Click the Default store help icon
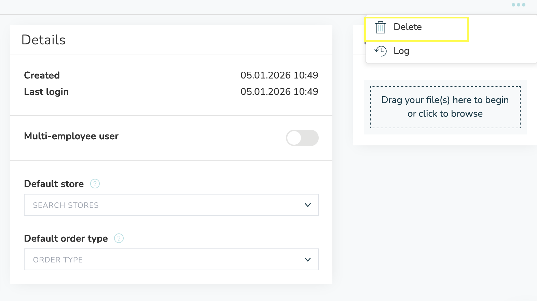The width and height of the screenshot is (537, 301). click(95, 184)
